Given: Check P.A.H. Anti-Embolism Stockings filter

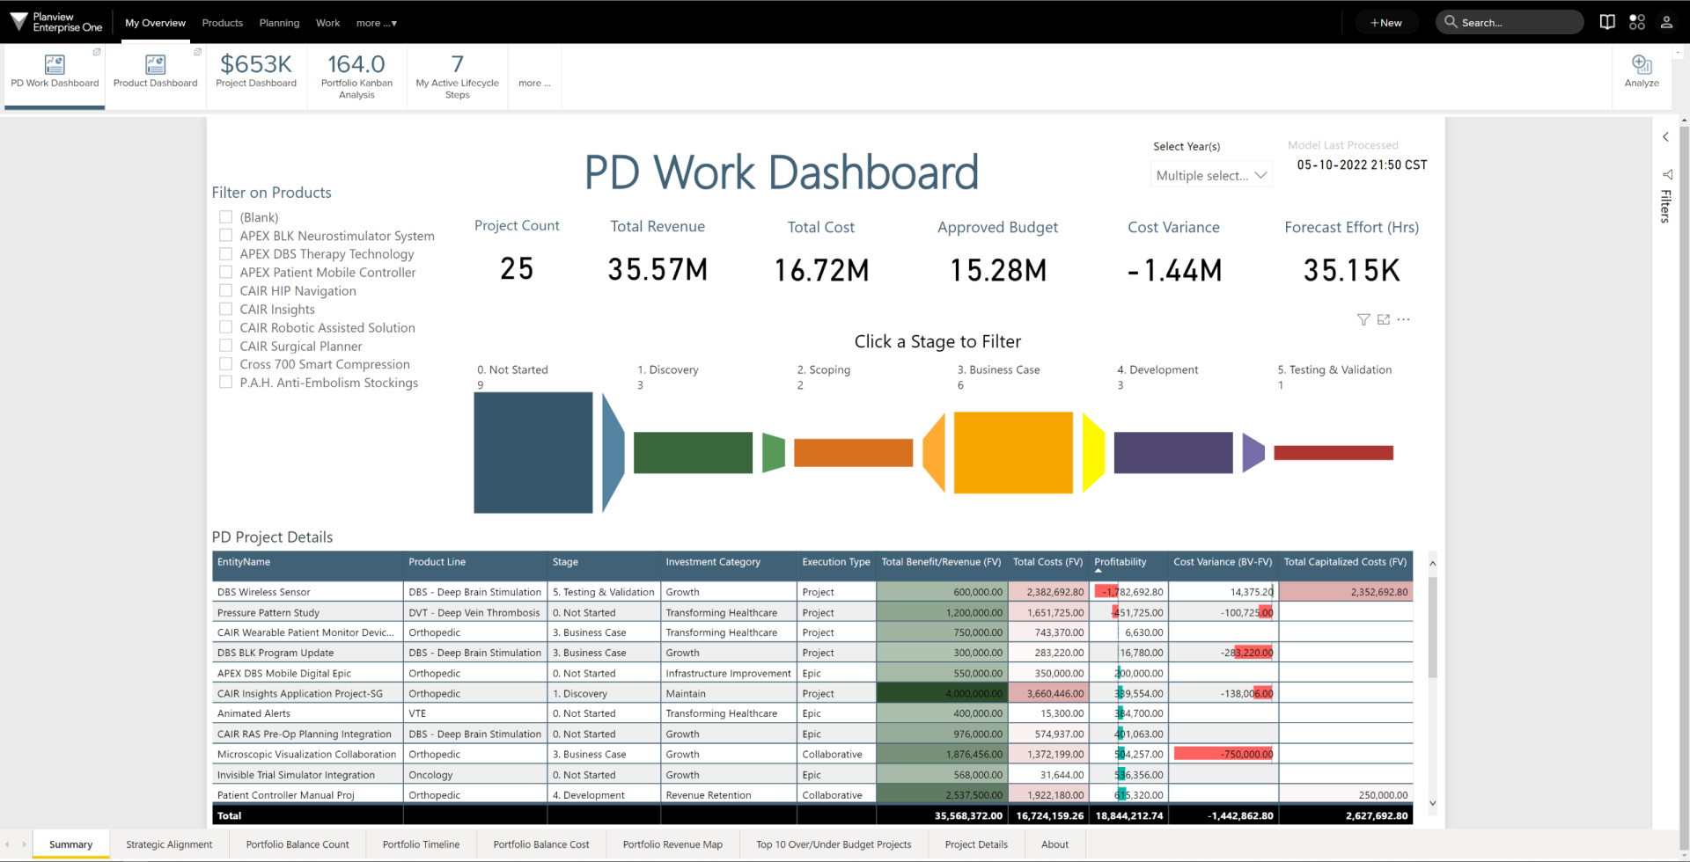Looking at the screenshot, I should pyautogui.click(x=225, y=382).
